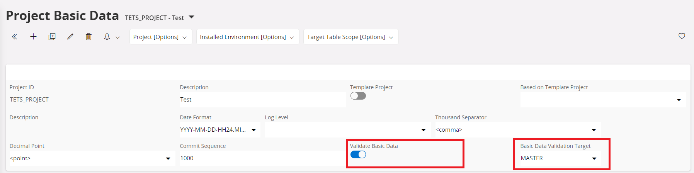The image size is (694, 173).
Task: Click the duplicate record icon
Action: tap(52, 37)
